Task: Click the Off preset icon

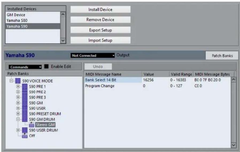Action: 25,136
